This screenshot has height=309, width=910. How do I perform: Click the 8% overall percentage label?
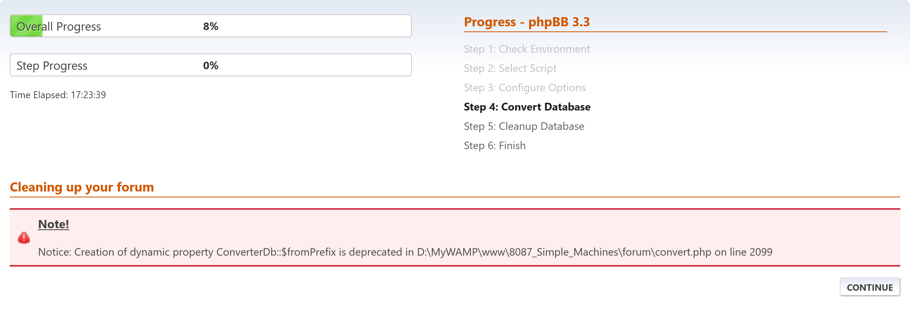(x=211, y=26)
